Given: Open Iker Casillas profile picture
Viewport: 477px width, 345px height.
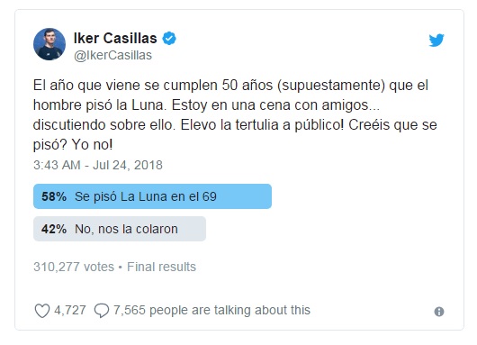Looking at the screenshot, I should pyautogui.click(x=49, y=44).
